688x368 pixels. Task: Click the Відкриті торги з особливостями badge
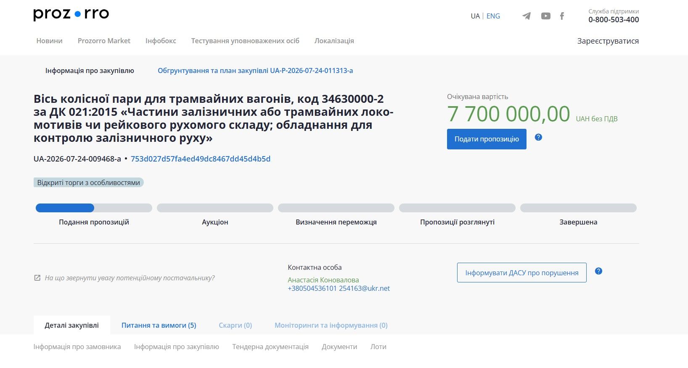(x=89, y=183)
